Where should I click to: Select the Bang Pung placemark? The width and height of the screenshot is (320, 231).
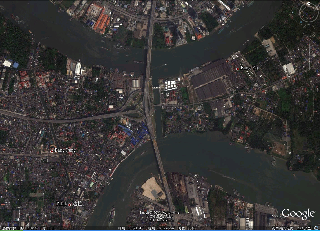click(52, 151)
